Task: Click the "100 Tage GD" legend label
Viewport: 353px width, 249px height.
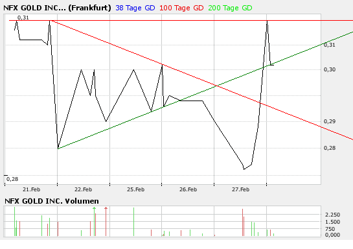Action: [181, 8]
